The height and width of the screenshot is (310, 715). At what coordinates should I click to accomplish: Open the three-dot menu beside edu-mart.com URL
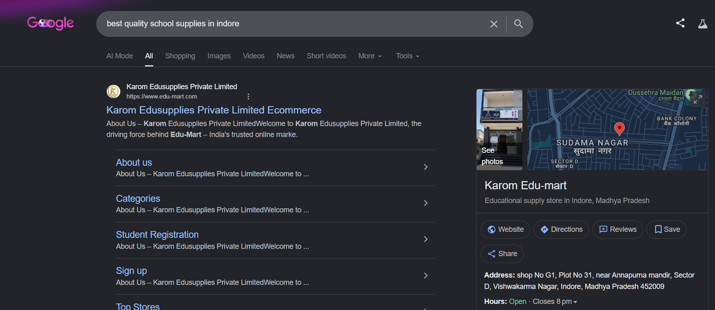[248, 96]
